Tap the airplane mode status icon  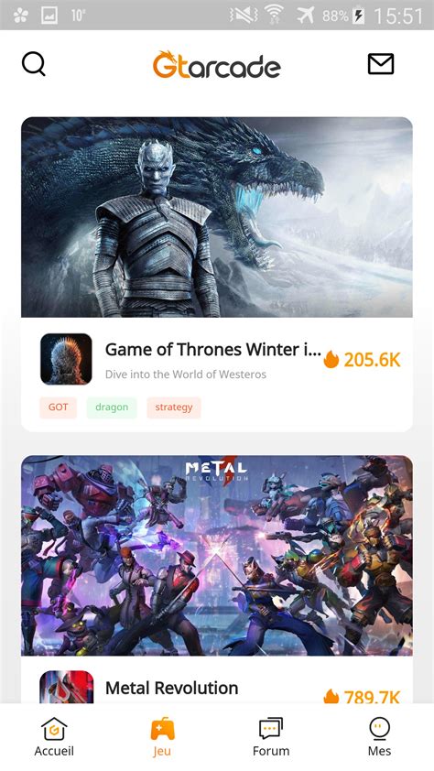pyautogui.click(x=305, y=16)
